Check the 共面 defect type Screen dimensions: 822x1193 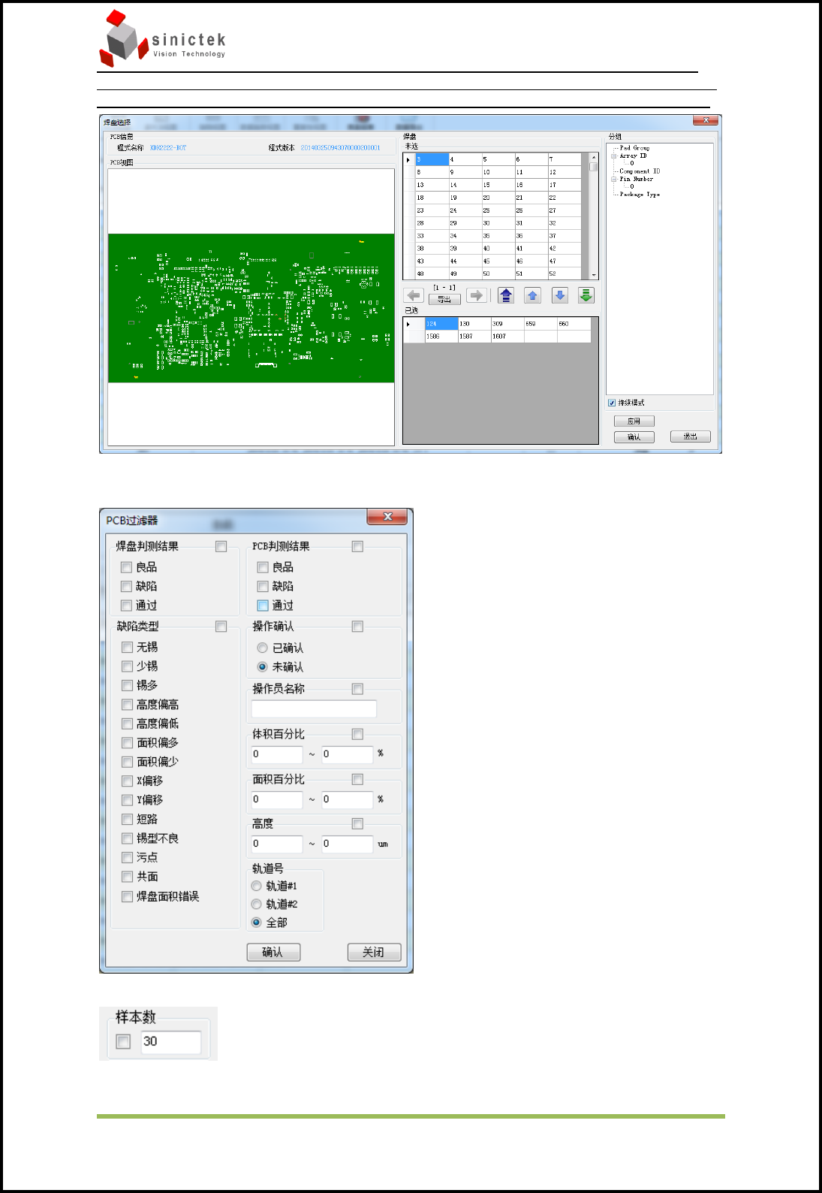click(x=127, y=877)
